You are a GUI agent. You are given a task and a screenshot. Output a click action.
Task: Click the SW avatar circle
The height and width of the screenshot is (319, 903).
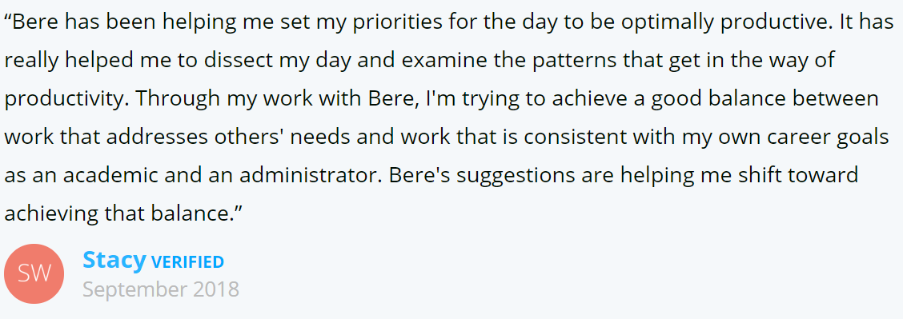coord(34,273)
